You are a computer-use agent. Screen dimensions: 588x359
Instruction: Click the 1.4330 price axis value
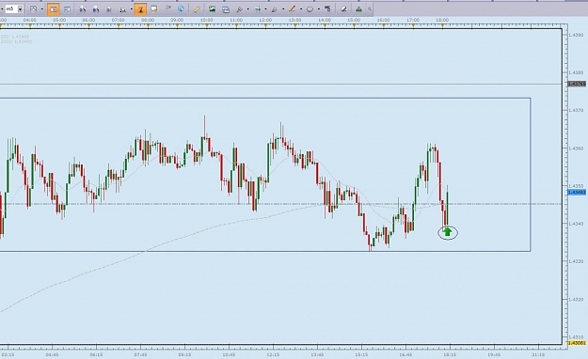click(576, 261)
